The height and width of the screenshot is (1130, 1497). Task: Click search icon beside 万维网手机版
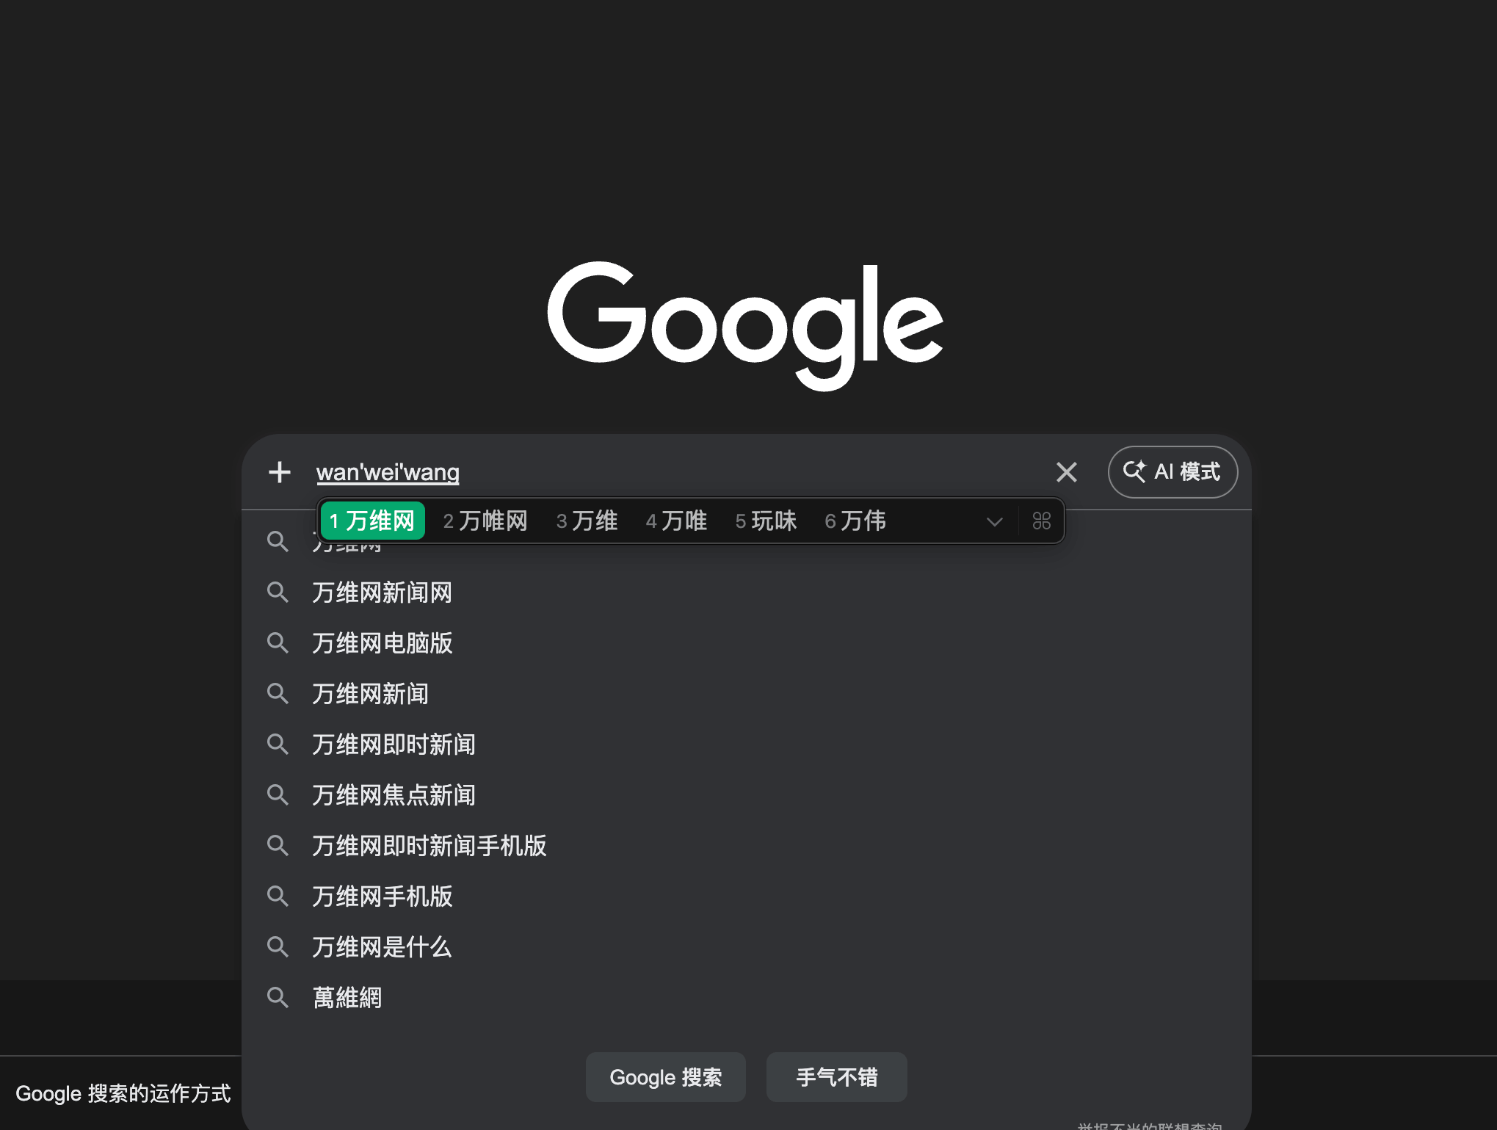pos(278,897)
